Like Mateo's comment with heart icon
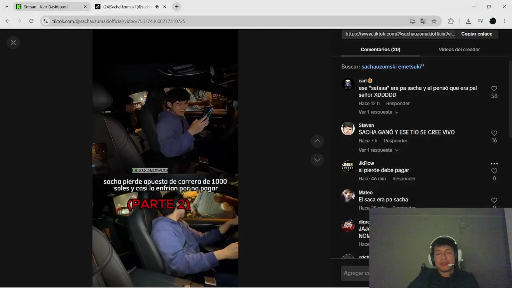 pos(494,200)
